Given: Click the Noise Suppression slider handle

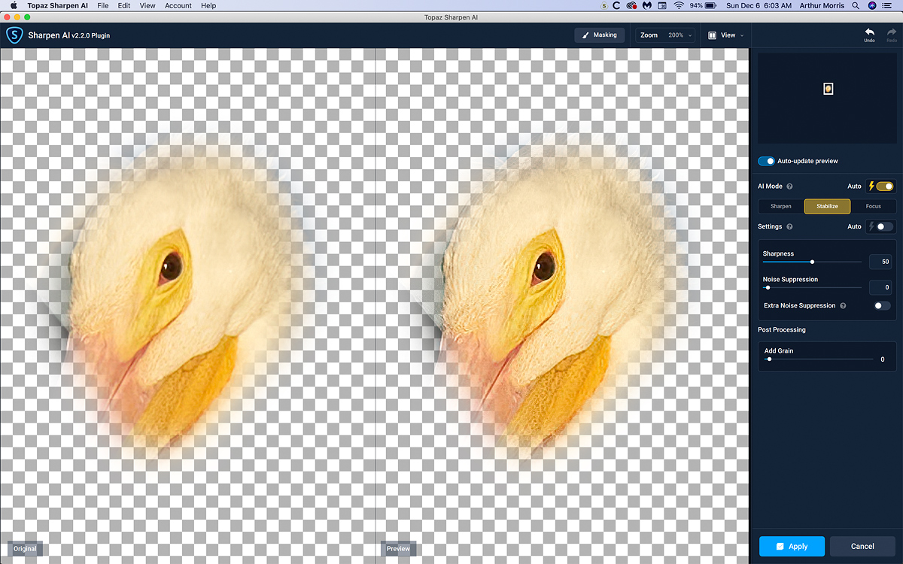Looking at the screenshot, I should (x=768, y=287).
